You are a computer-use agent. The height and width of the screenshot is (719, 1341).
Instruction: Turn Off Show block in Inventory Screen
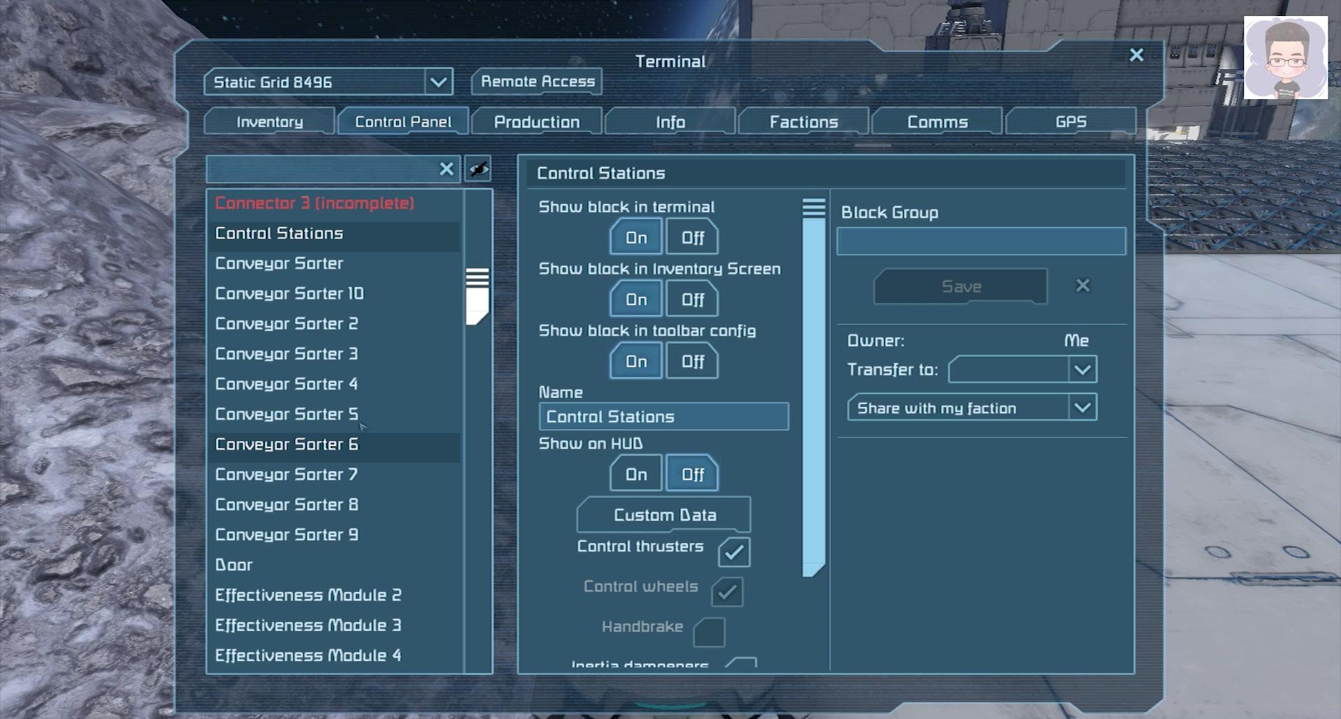692,299
